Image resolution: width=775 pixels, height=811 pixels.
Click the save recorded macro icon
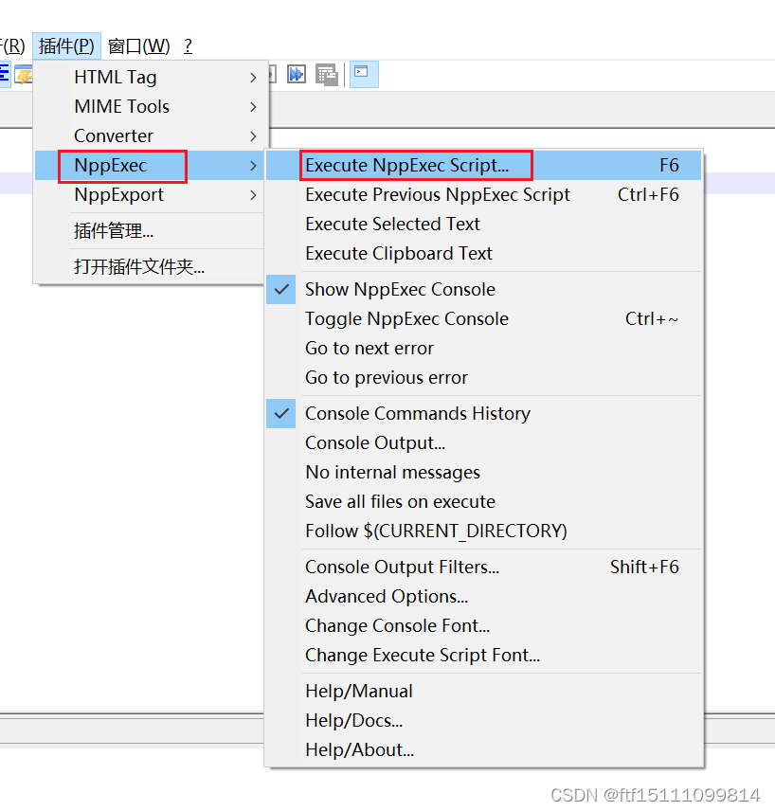(327, 75)
